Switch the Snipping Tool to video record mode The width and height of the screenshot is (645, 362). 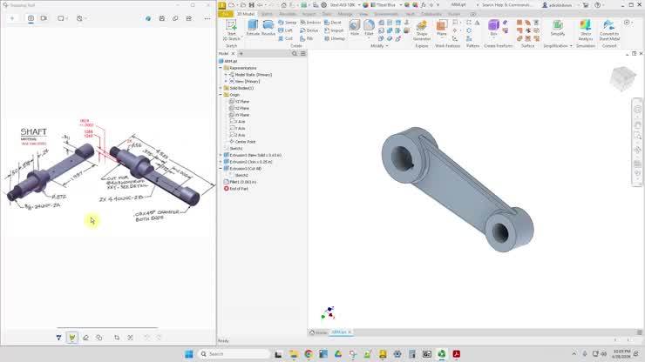(x=44, y=18)
